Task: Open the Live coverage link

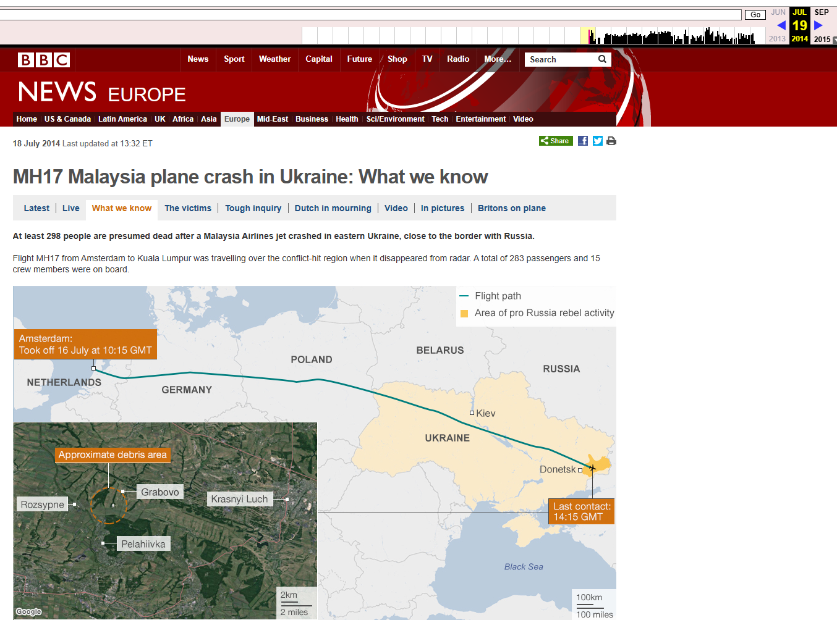Action: coord(71,208)
